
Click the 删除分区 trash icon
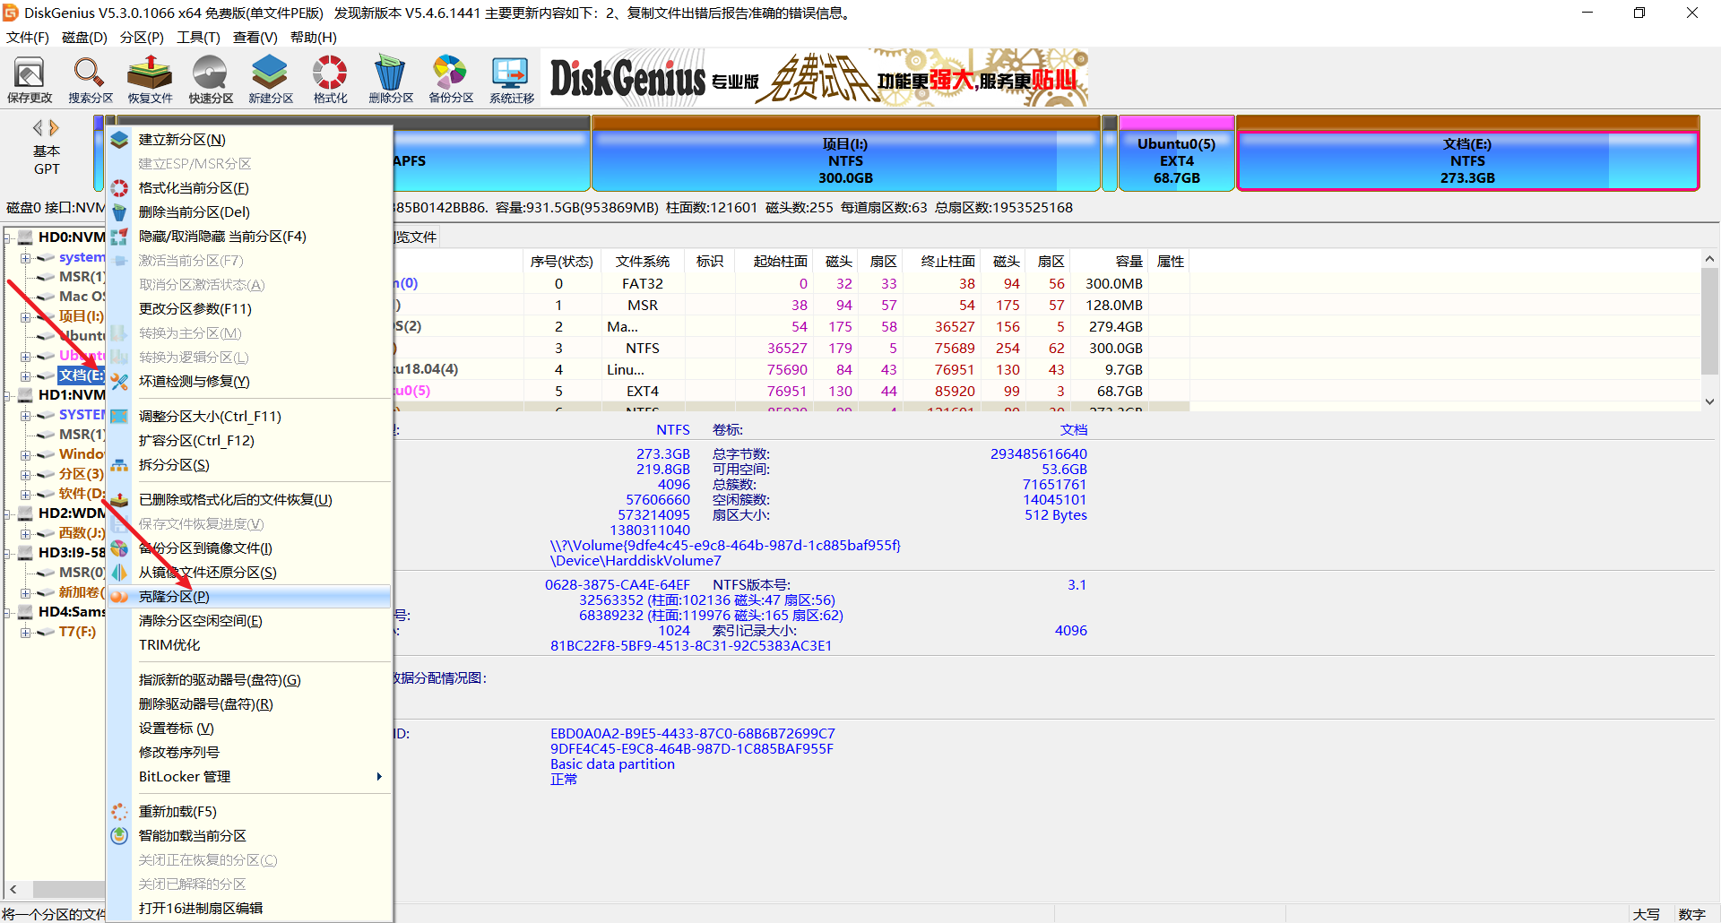tap(391, 80)
